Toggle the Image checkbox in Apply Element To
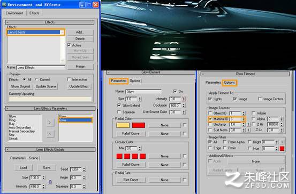Viewport: 296px width, 194px height. click(235, 99)
